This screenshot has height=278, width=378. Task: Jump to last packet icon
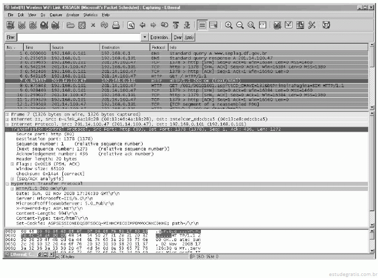187,25
